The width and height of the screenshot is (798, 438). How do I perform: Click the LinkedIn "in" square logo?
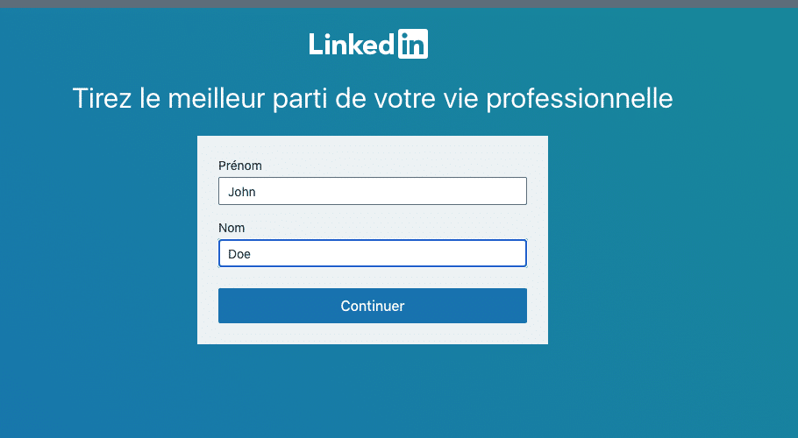[x=413, y=44]
